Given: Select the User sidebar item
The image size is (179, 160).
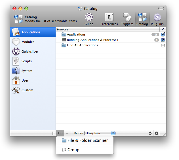Looking at the screenshot, I should coord(33,80).
